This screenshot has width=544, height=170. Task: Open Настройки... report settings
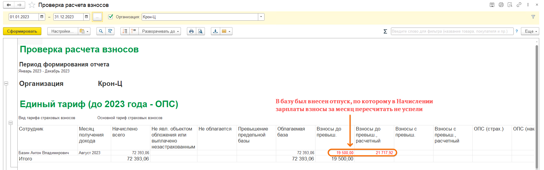62,31
